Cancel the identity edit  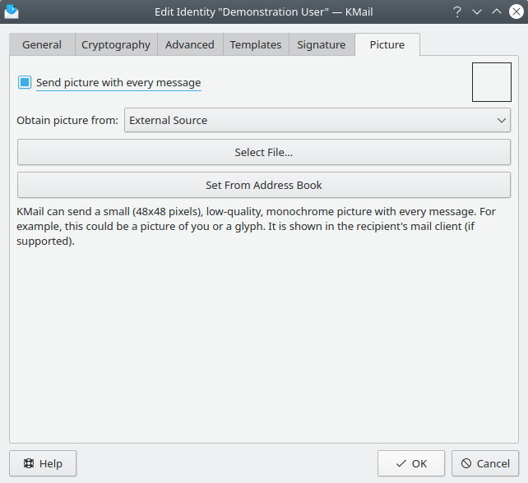pos(485,463)
